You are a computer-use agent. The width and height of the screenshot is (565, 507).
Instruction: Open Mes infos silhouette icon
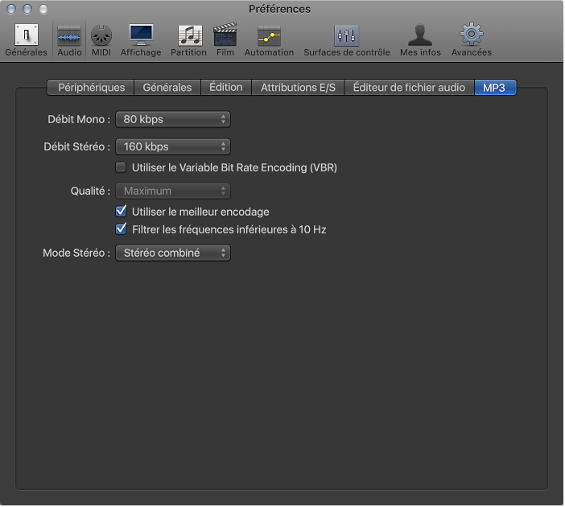(x=420, y=35)
